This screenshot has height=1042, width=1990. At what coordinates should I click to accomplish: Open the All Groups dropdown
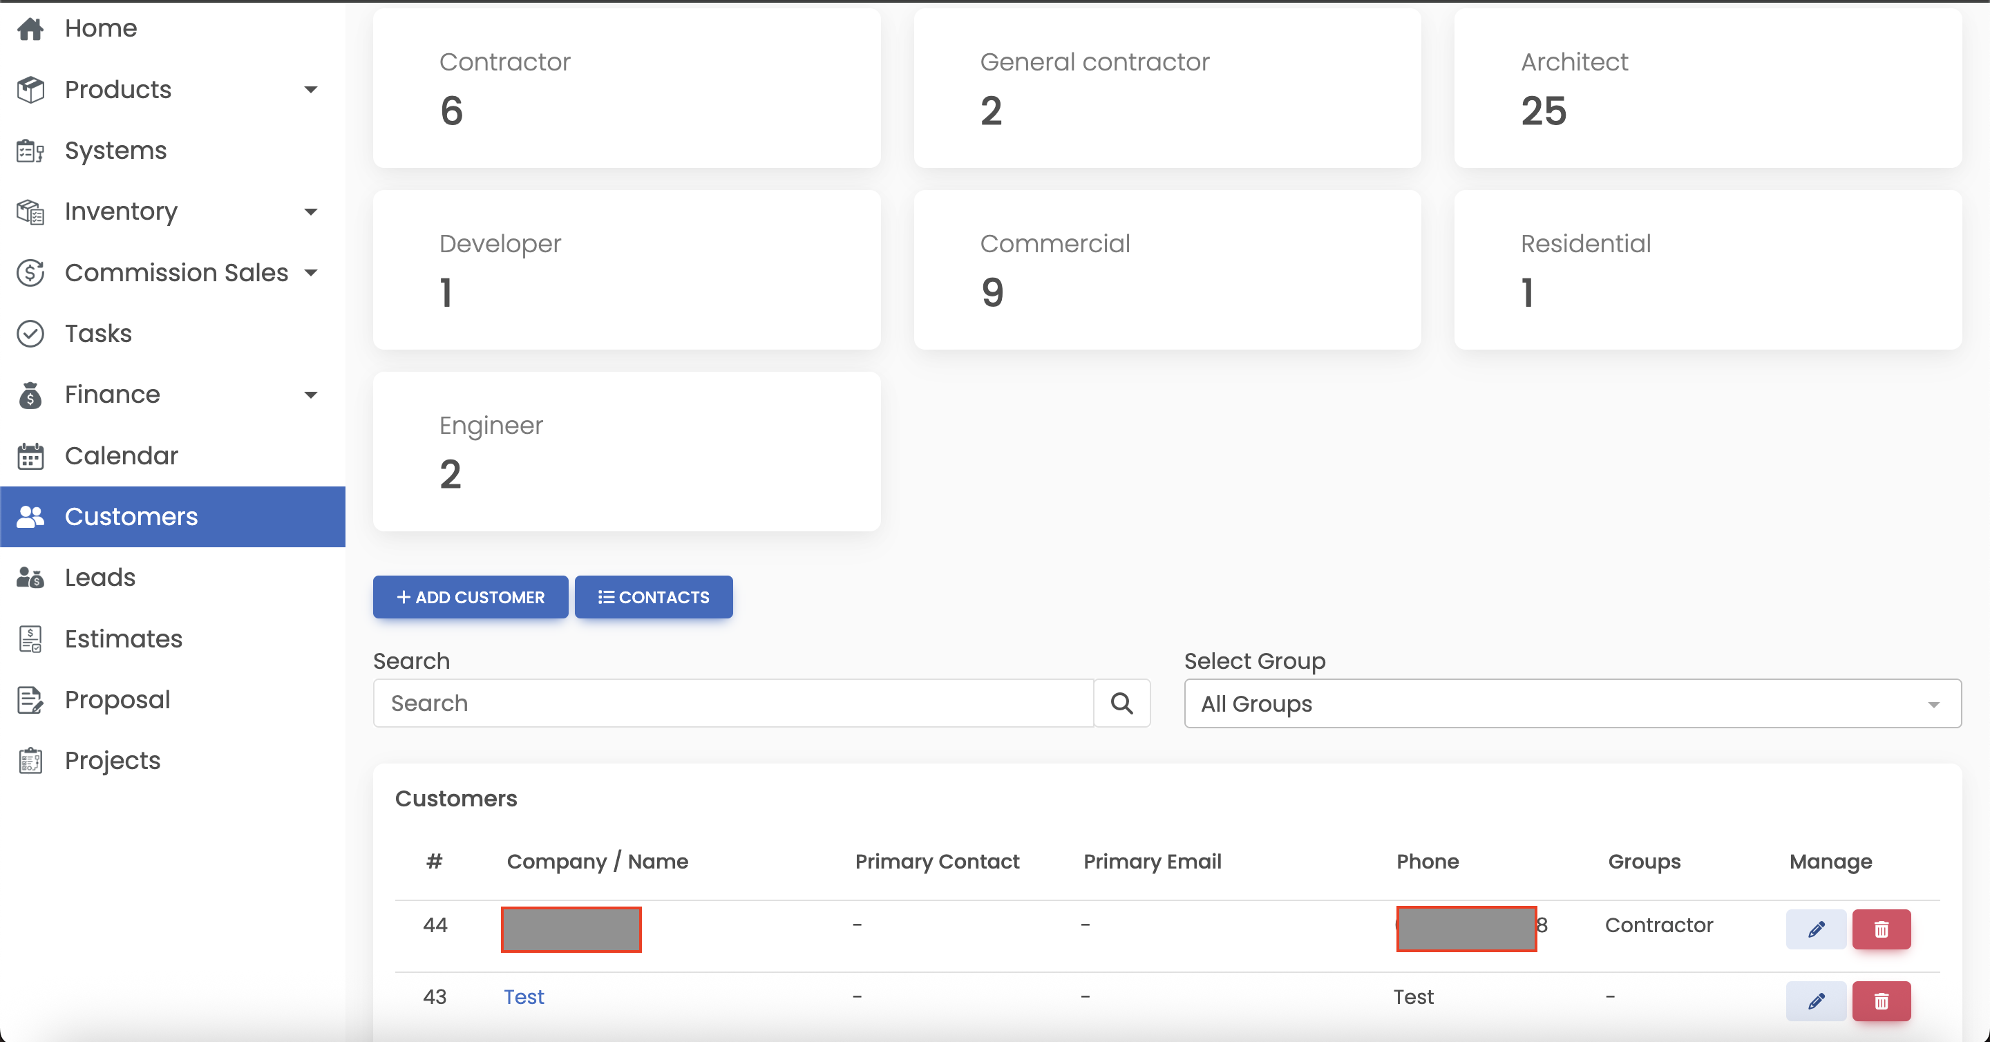[1571, 703]
